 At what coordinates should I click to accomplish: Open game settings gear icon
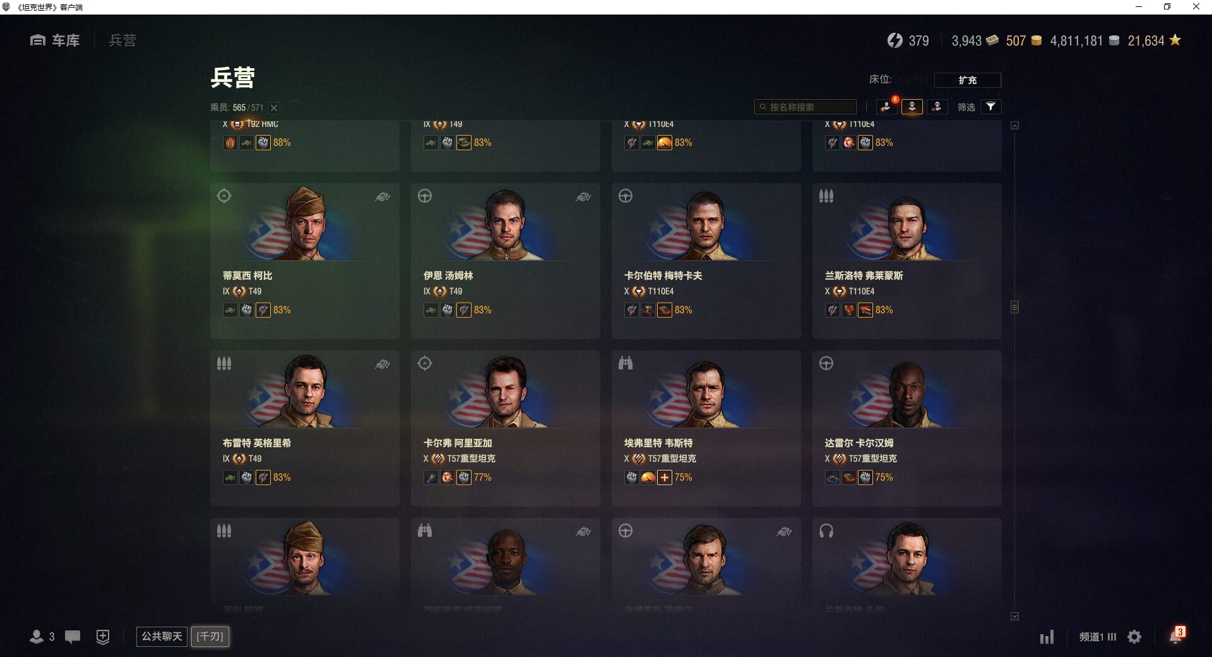point(1134,637)
